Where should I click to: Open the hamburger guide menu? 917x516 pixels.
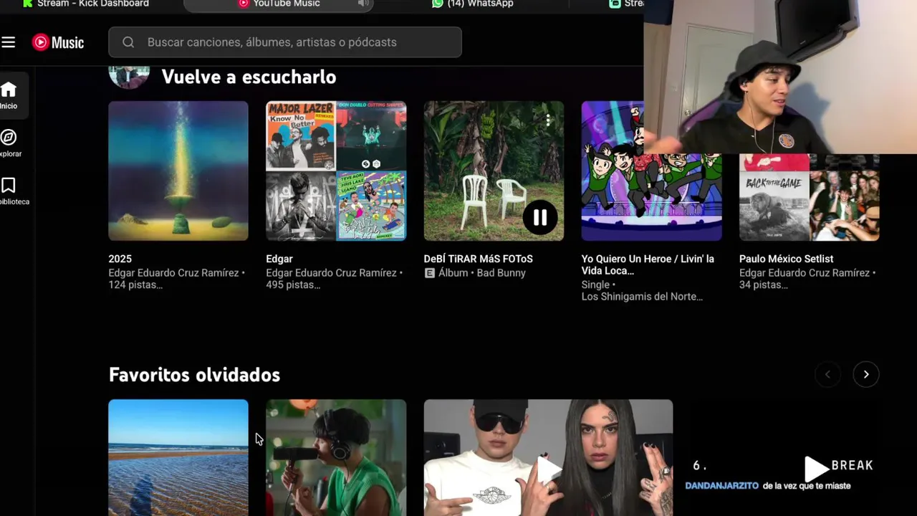coord(9,42)
